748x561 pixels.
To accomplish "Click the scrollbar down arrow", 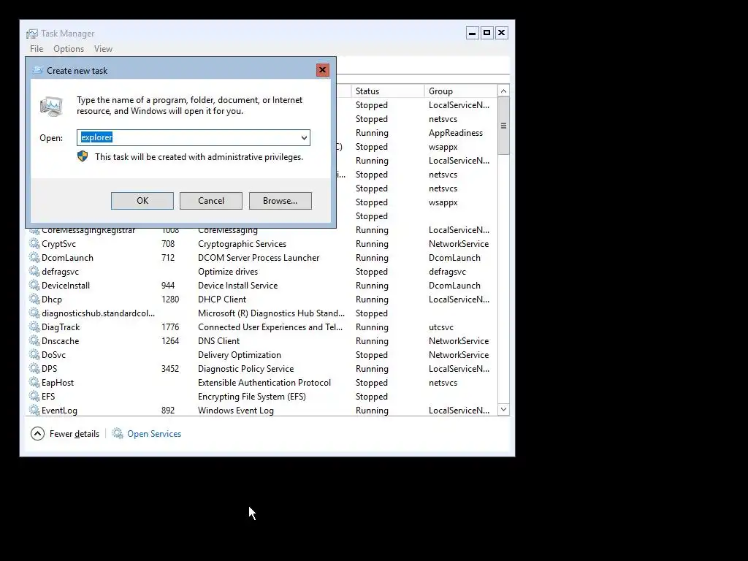I will tap(503, 409).
